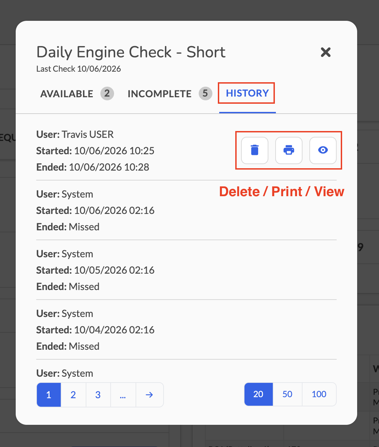The image size is (379, 447).
Task: Click the 'Started: 10/04/2026 02:16' line
Action: coord(95,330)
